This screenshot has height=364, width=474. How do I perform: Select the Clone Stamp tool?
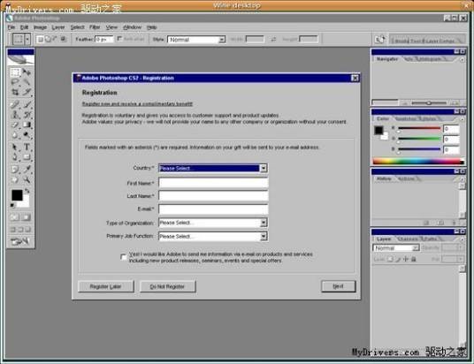[x=15, y=115]
